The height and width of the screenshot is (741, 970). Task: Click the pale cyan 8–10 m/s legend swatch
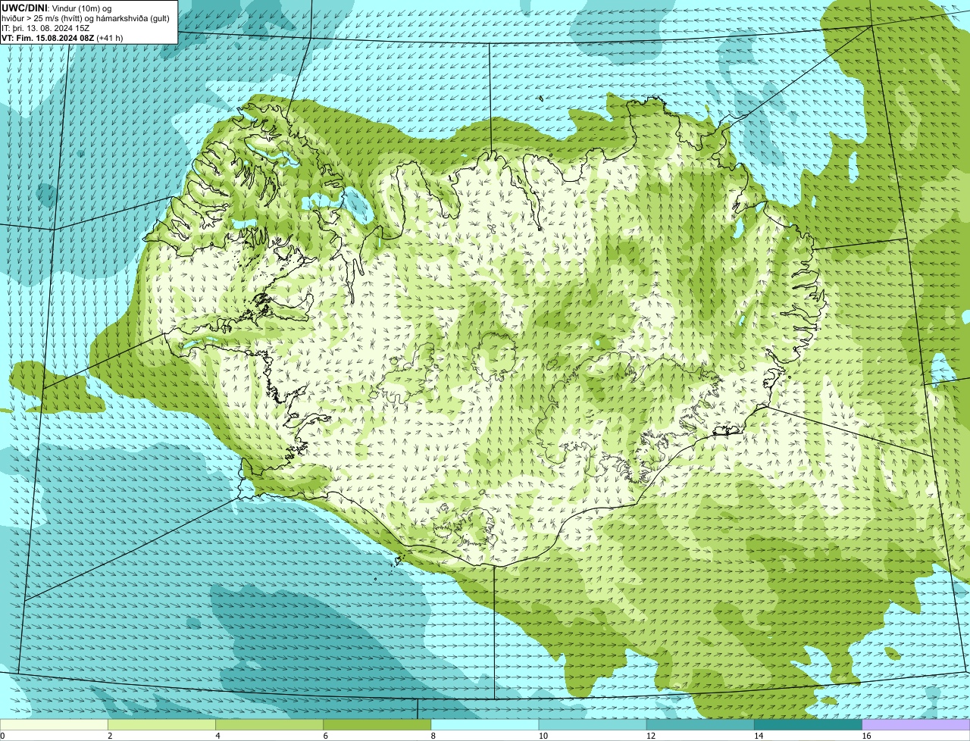tap(485, 725)
